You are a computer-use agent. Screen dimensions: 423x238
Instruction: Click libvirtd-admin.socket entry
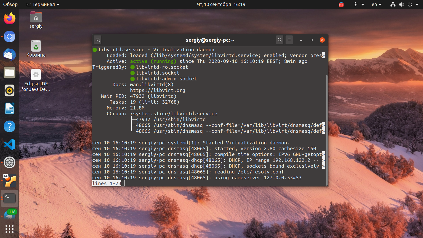[x=166, y=79]
